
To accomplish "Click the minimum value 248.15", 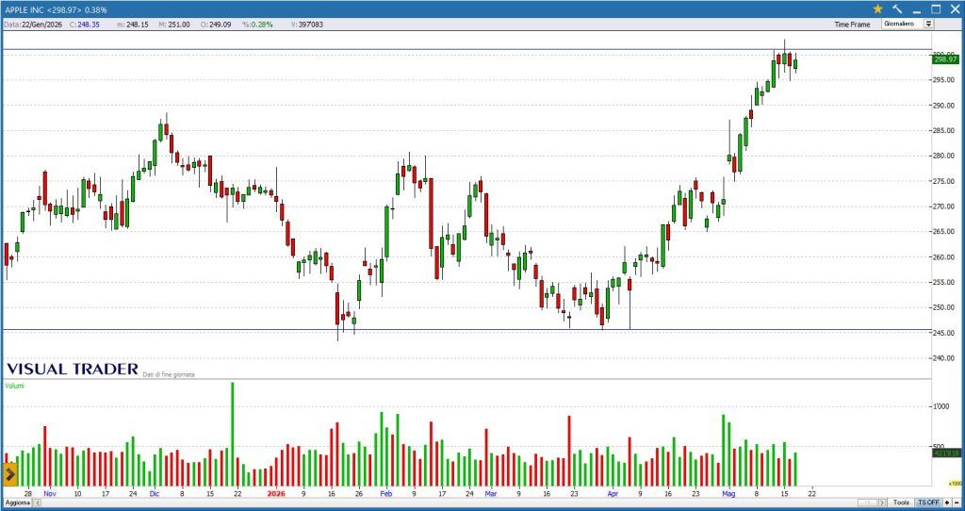I will [138, 25].
